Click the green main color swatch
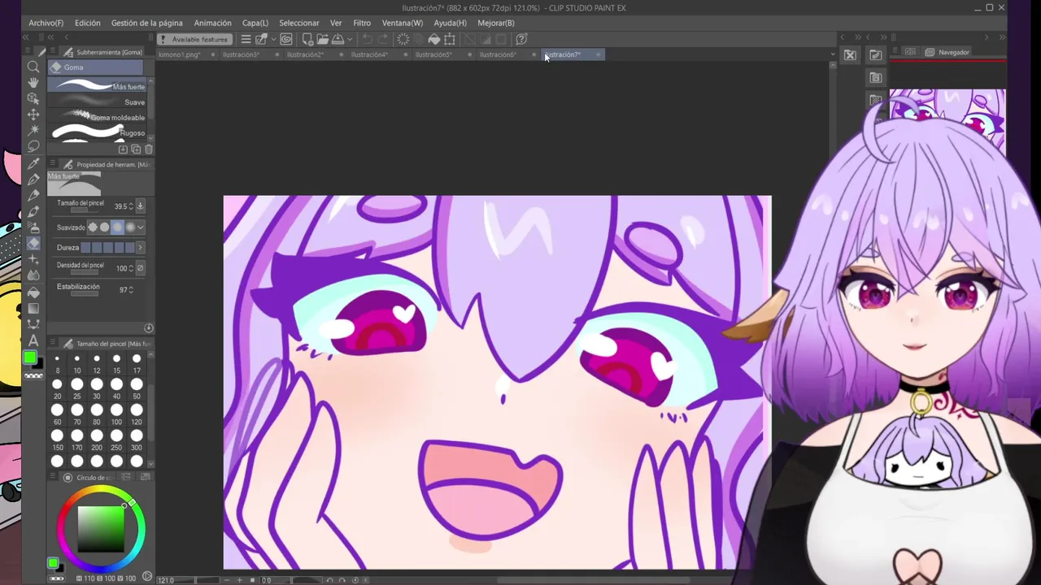This screenshot has width=1041, height=585. point(30,357)
